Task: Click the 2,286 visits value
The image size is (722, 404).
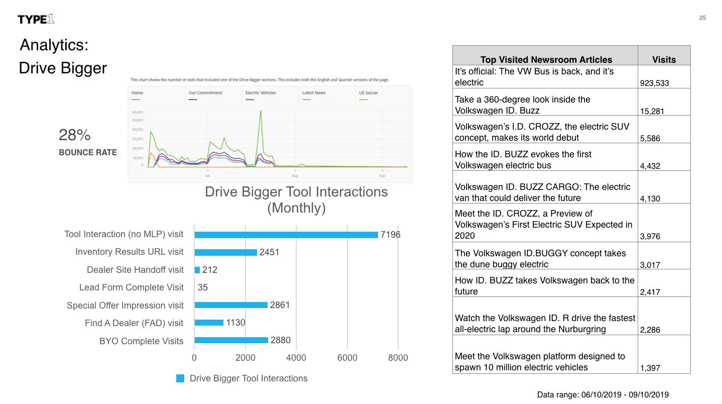Action: pos(650,330)
